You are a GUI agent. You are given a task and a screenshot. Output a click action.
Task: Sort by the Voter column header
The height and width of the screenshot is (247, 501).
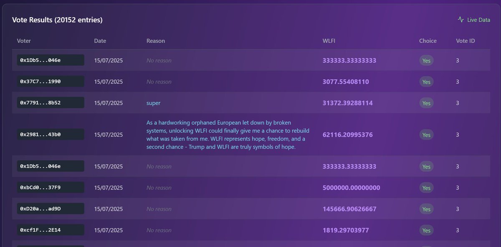coord(24,41)
